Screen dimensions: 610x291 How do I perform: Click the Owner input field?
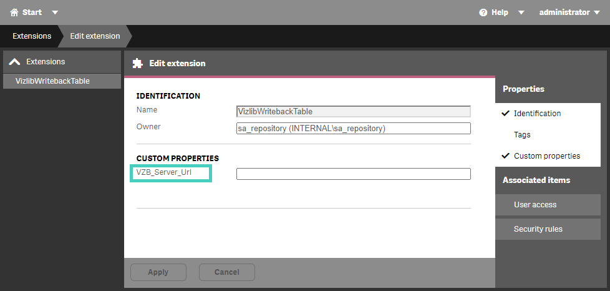pyautogui.click(x=353, y=128)
